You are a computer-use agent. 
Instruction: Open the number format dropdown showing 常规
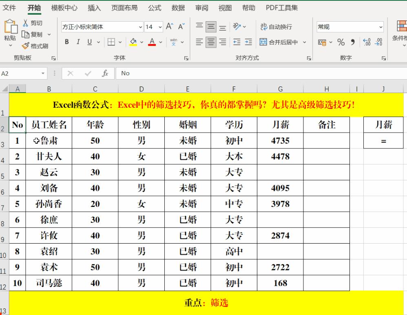(378, 27)
